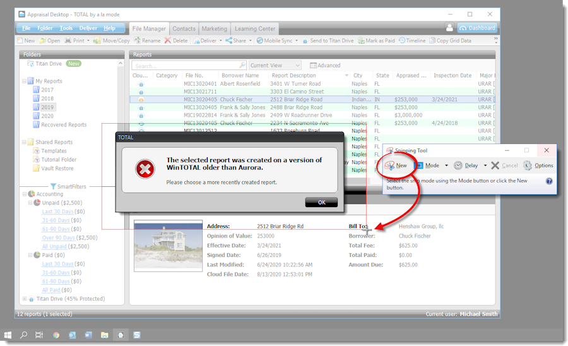Open the File menu

[x=27, y=28]
